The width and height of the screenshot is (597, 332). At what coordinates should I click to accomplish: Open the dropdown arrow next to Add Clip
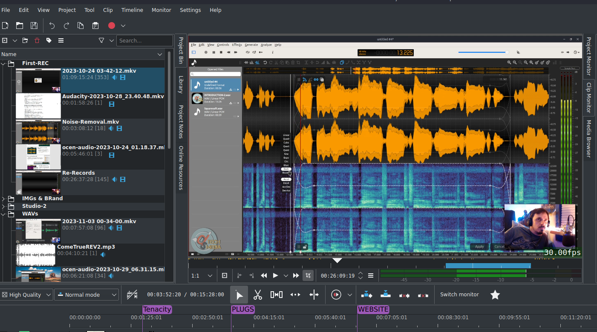[x=15, y=41]
